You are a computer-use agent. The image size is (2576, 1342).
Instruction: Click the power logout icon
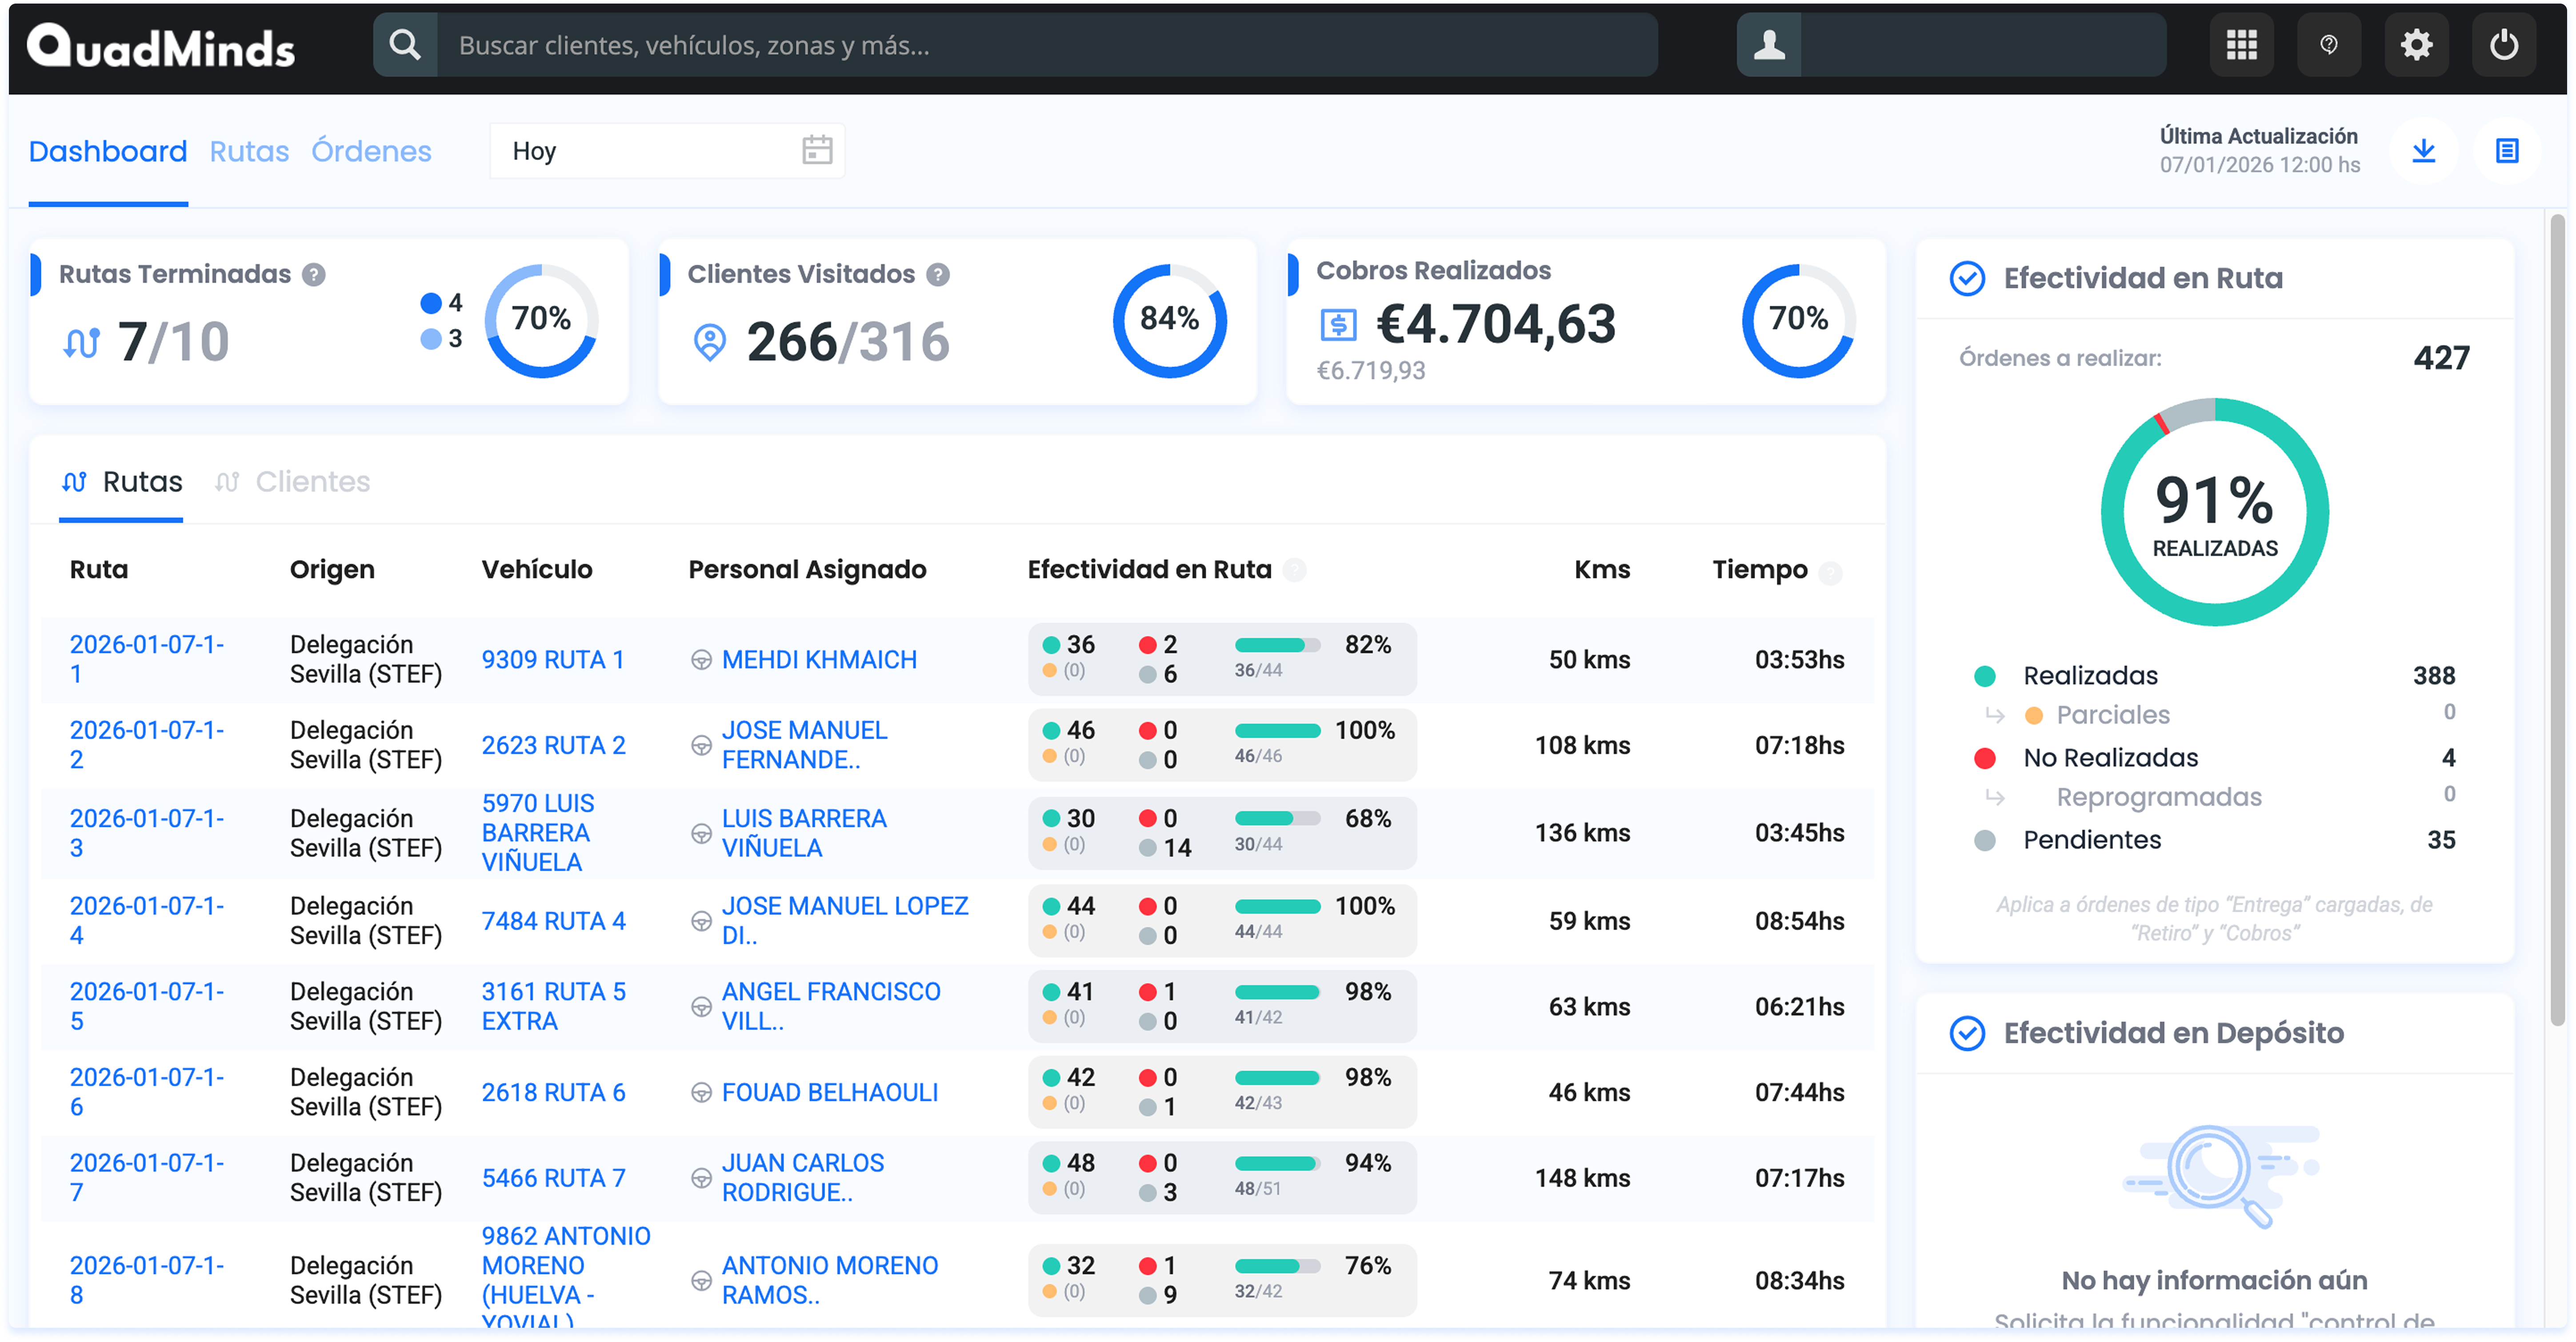[x=2503, y=45]
